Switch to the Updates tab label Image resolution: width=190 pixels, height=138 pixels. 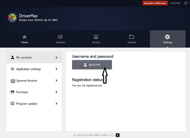(x=61, y=42)
